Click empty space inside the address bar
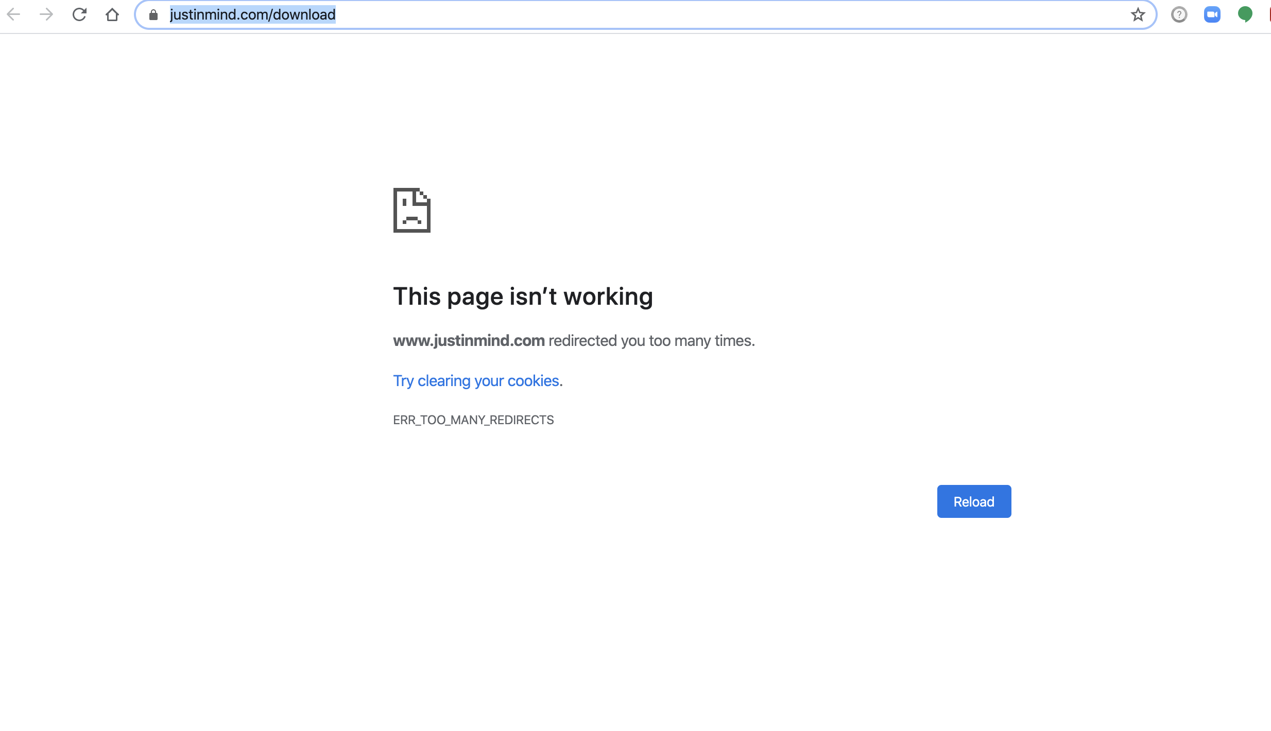1271x731 pixels. pos(721,14)
